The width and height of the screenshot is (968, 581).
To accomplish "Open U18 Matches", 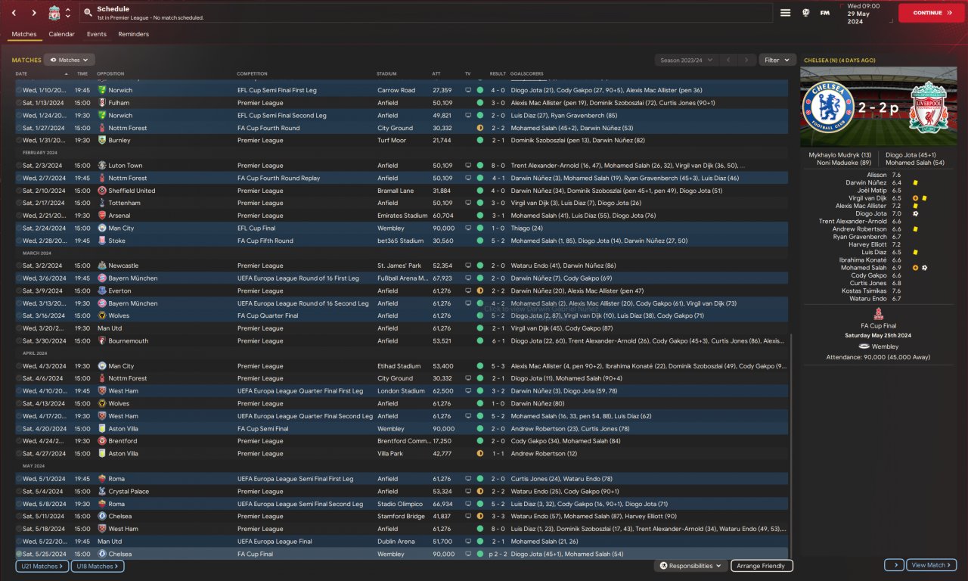I will (x=98, y=566).
